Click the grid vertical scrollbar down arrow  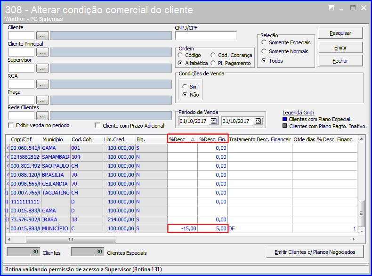(x=362, y=231)
